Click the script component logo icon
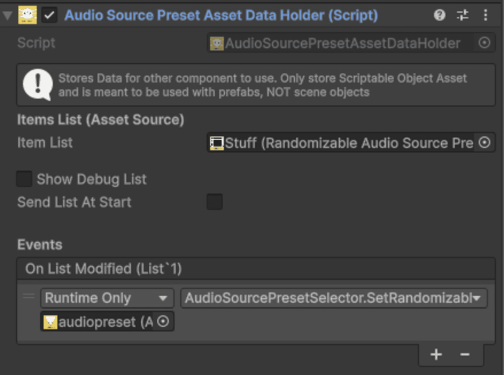The image size is (504, 375). [x=27, y=15]
